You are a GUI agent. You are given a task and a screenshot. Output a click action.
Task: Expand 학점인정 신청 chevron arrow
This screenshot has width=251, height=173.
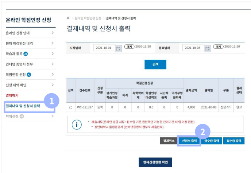pos(53,74)
